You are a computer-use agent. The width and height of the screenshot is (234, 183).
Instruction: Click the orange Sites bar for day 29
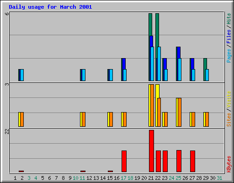tap(207, 119)
